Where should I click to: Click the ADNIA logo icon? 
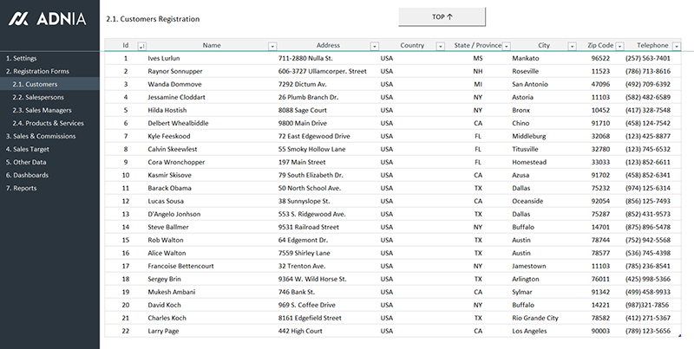coord(19,18)
